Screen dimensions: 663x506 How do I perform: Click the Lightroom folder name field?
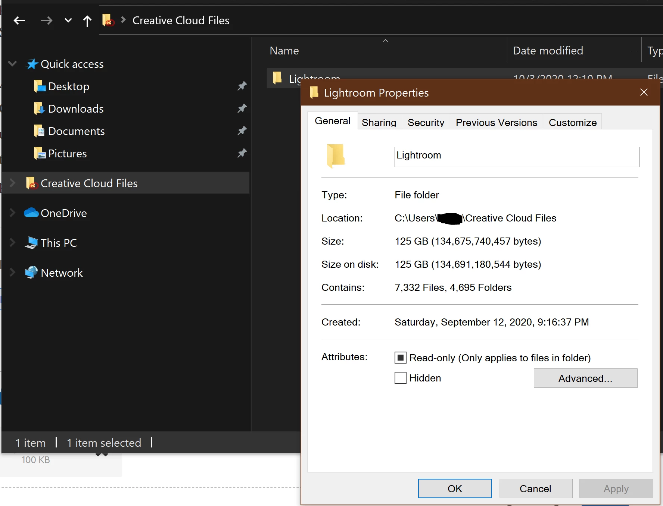[517, 157]
